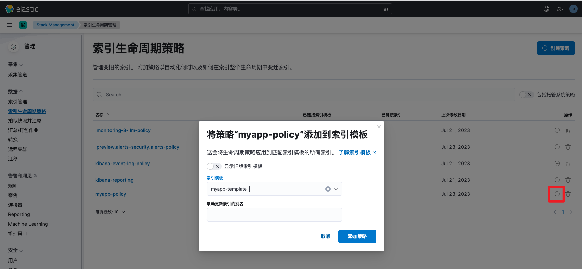This screenshot has height=269, width=582.
Task: Open the help menu icon in header
Action: point(546,9)
